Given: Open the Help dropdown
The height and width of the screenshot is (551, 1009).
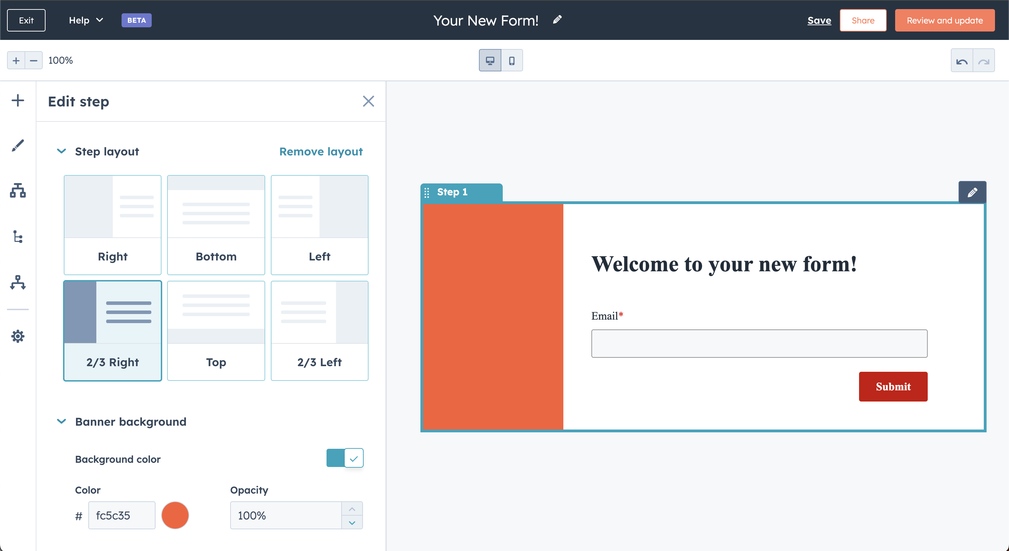Looking at the screenshot, I should [85, 20].
